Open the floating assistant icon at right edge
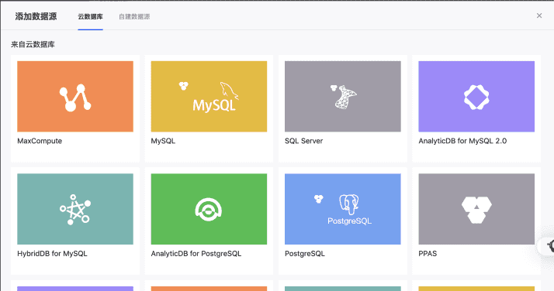The image size is (554, 291). [549, 245]
